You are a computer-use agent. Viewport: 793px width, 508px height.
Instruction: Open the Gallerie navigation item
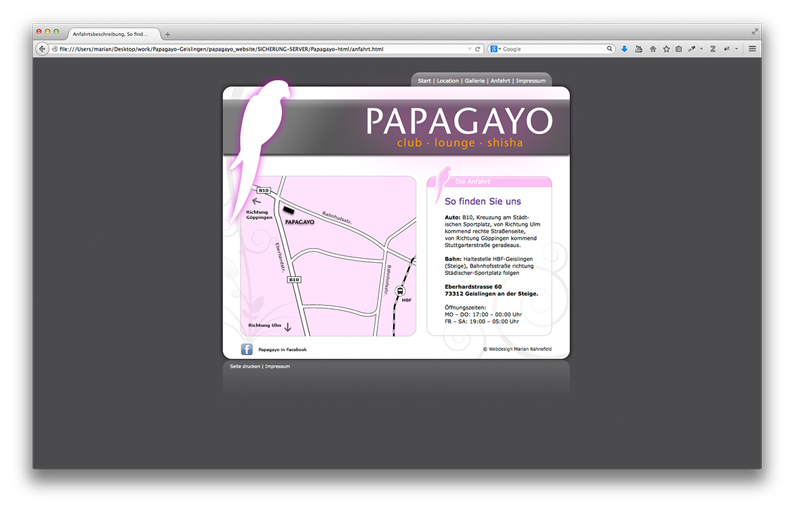[474, 81]
